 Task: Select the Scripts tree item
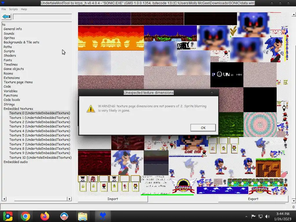(x=9, y=51)
